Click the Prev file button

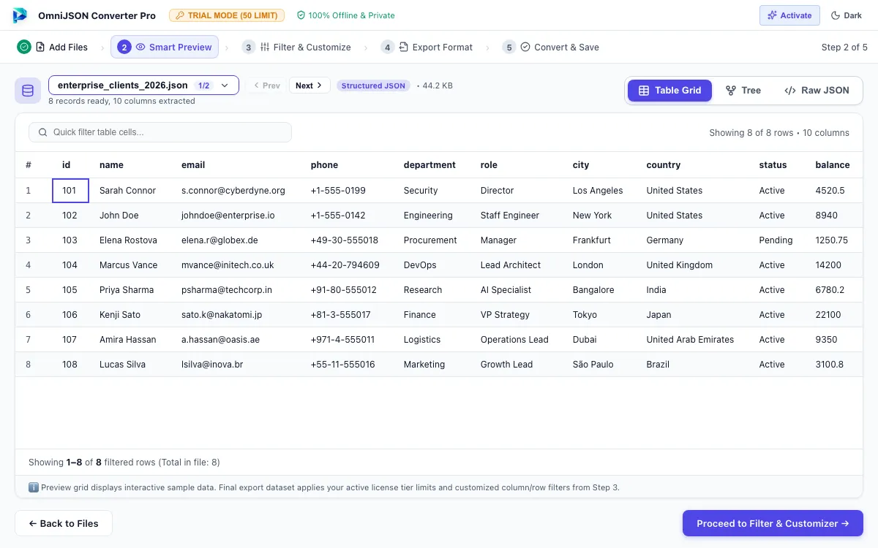click(x=266, y=85)
